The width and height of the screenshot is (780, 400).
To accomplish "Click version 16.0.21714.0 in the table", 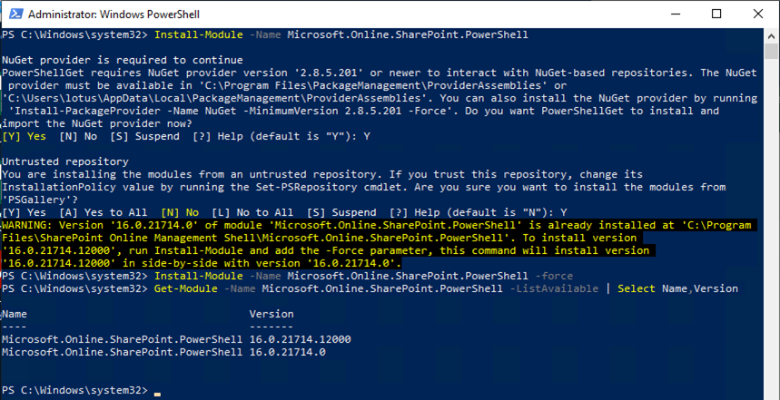I will (288, 352).
